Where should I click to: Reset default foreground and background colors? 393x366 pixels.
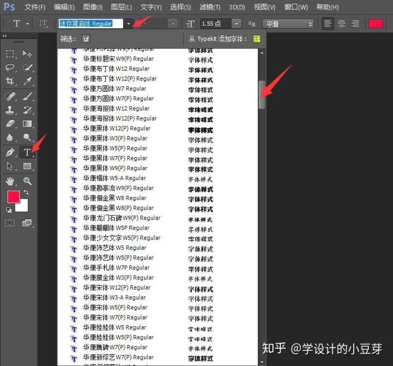point(9,210)
